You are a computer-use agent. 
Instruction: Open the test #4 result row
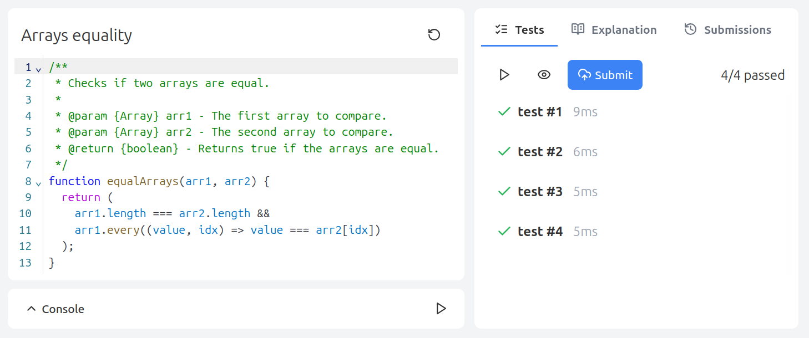[636, 232]
